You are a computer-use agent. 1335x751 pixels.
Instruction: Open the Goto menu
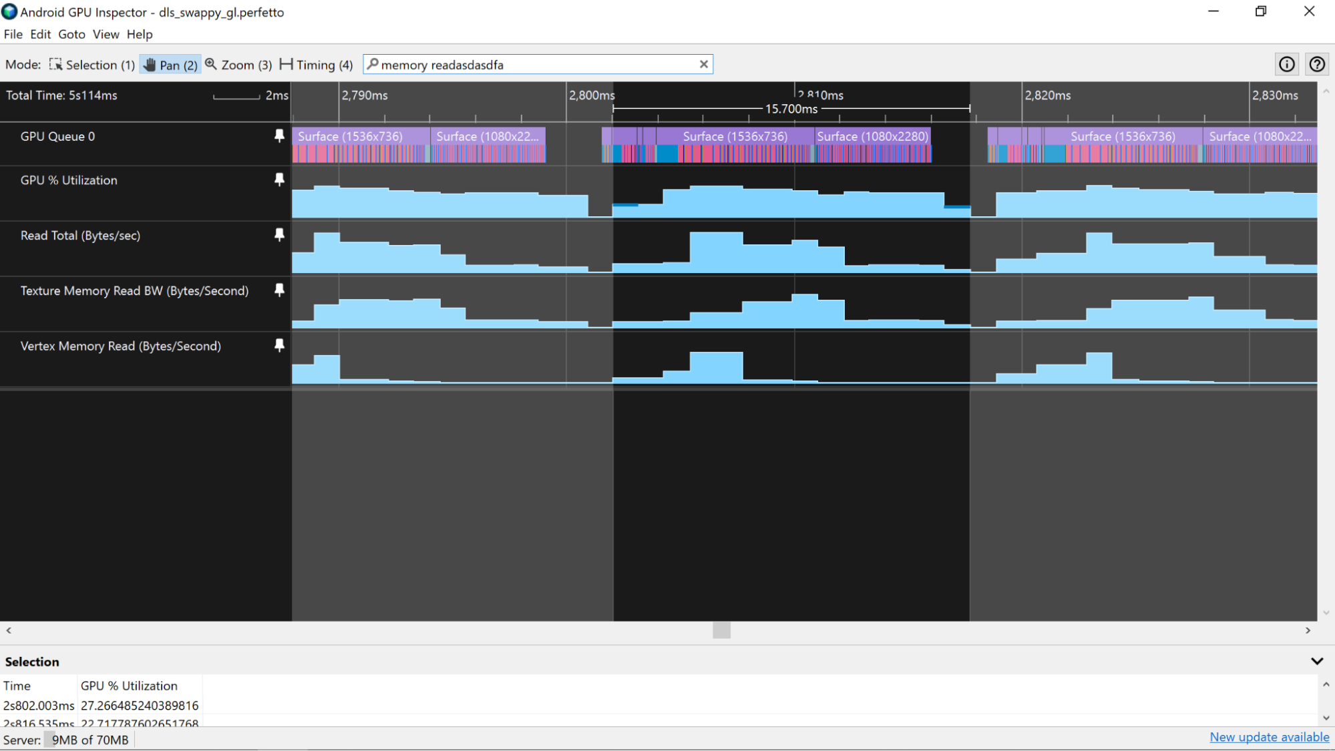[72, 35]
